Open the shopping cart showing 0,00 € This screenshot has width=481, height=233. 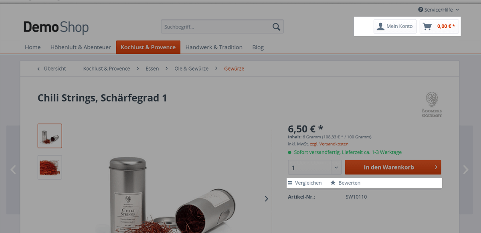[439, 26]
